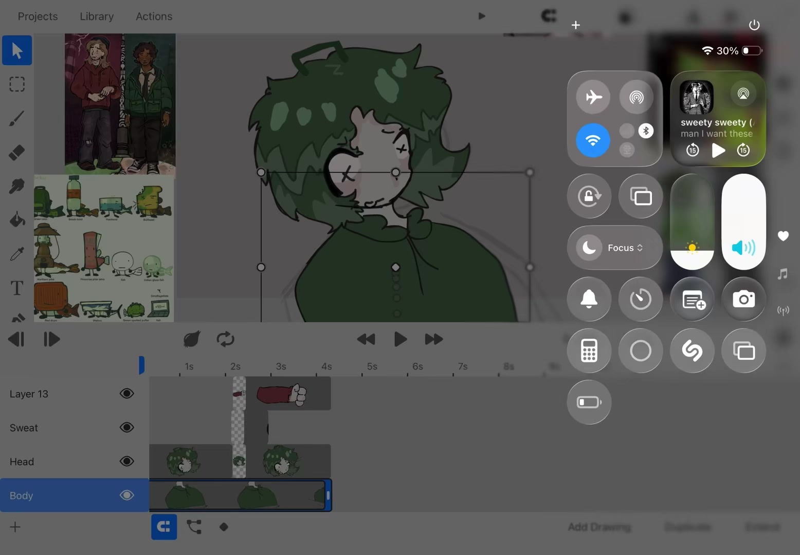Turn off Wi-Fi in Control Center
The image size is (800, 555).
(x=593, y=140)
